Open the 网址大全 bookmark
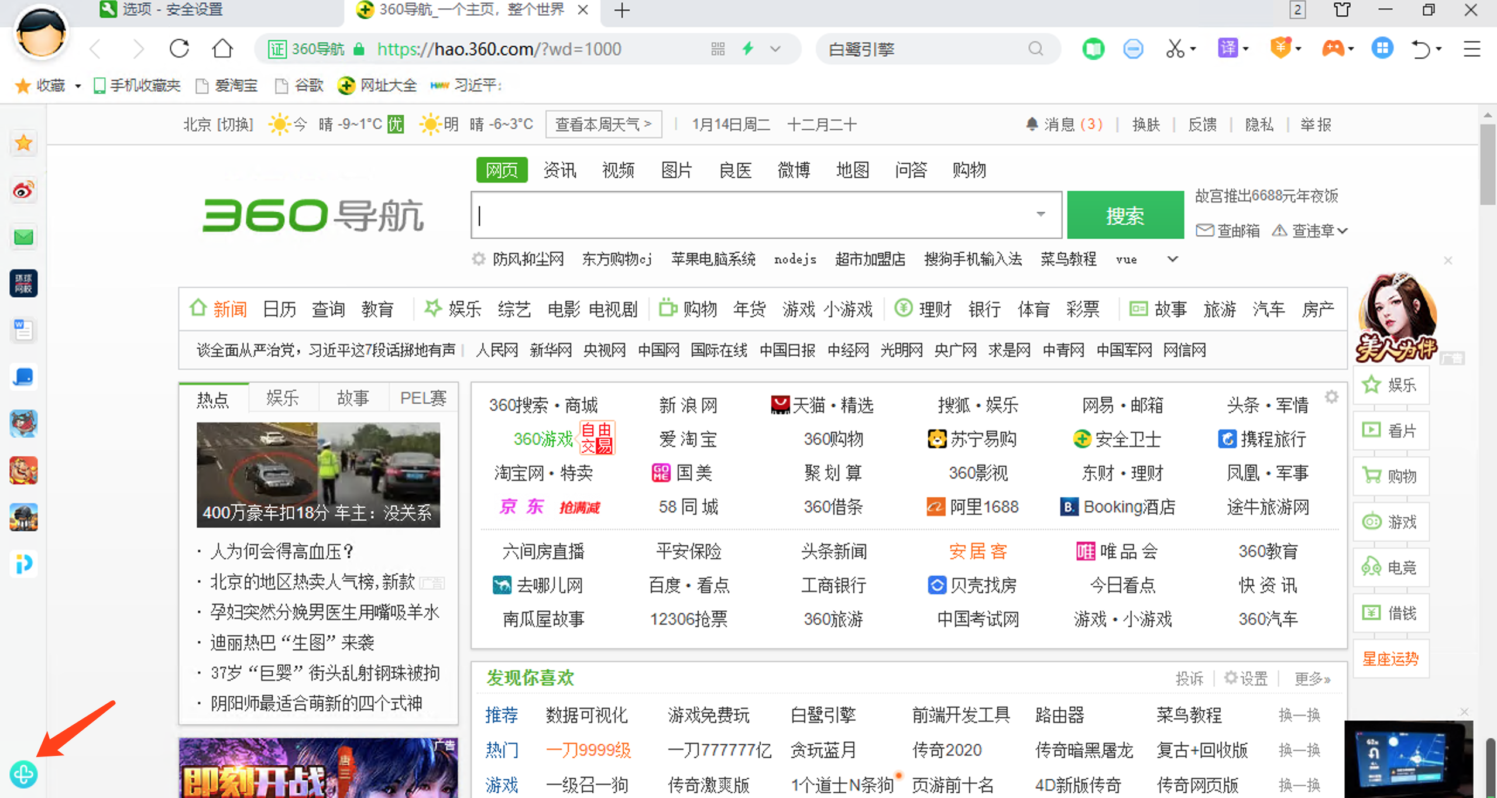 (377, 86)
